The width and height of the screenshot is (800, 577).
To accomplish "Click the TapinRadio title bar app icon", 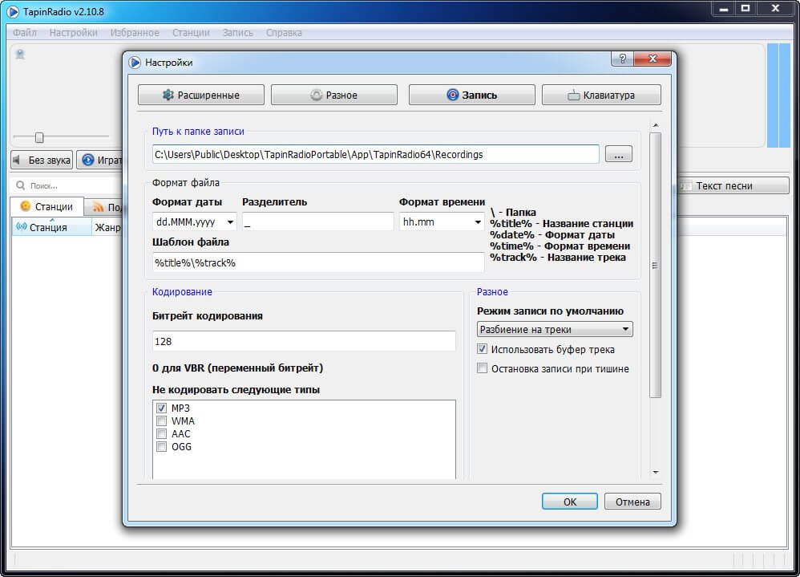I will 13,11.
